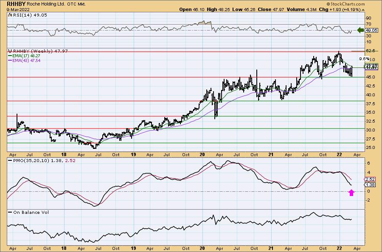The height and width of the screenshot is (252, 382).
Task: Click the boxed 49.05 RSI axis tag
Action: pos(371,31)
